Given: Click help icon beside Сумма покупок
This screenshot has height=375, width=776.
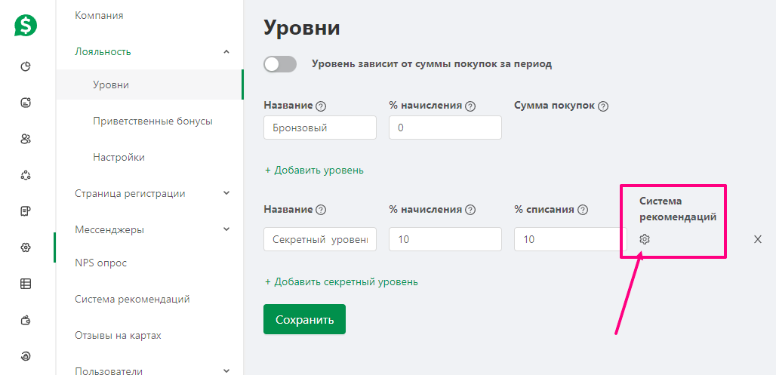Looking at the screenshot, I should coord(603,106).
